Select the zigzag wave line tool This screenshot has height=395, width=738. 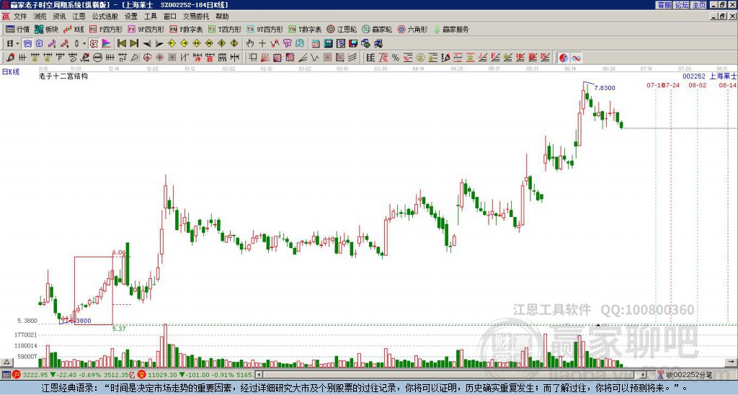[x=315, y=58]
